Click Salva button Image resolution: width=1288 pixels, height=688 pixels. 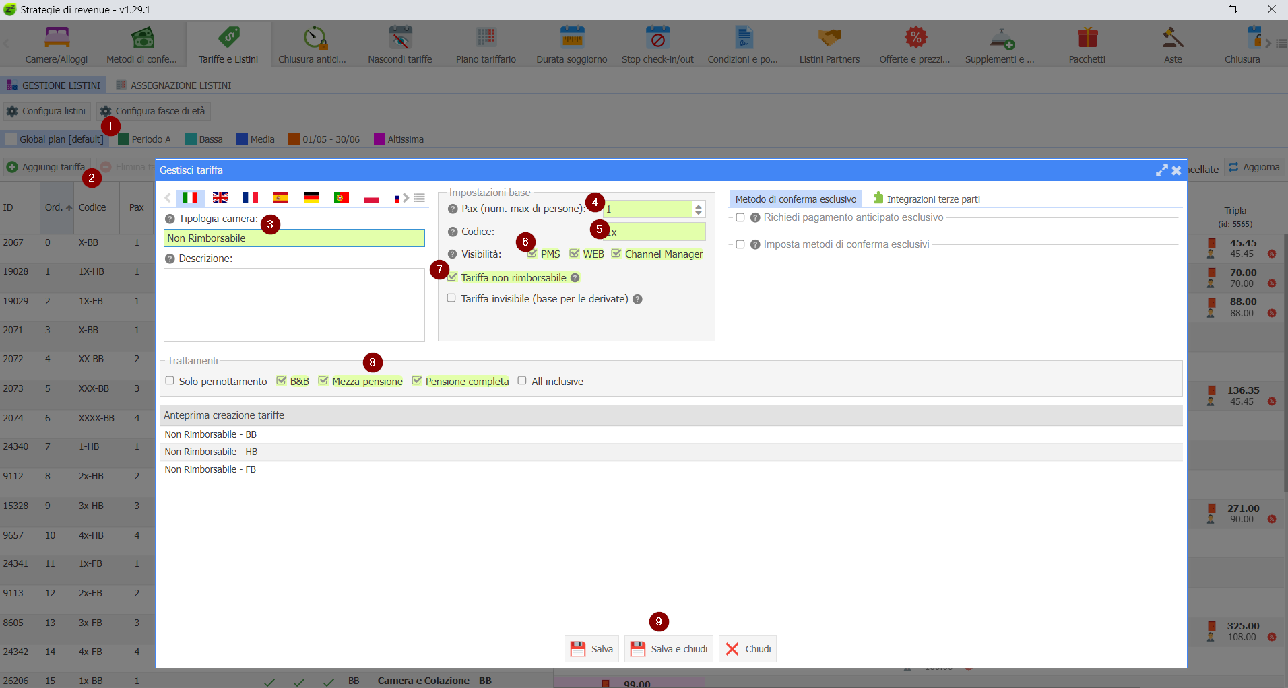point(592,649)
